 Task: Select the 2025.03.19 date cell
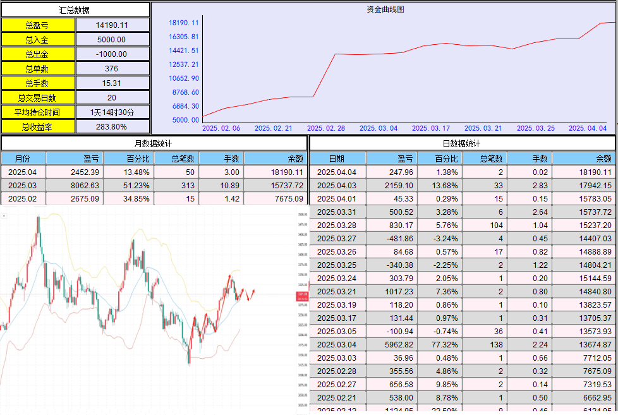pyautogui.click(x=338, y=304)
